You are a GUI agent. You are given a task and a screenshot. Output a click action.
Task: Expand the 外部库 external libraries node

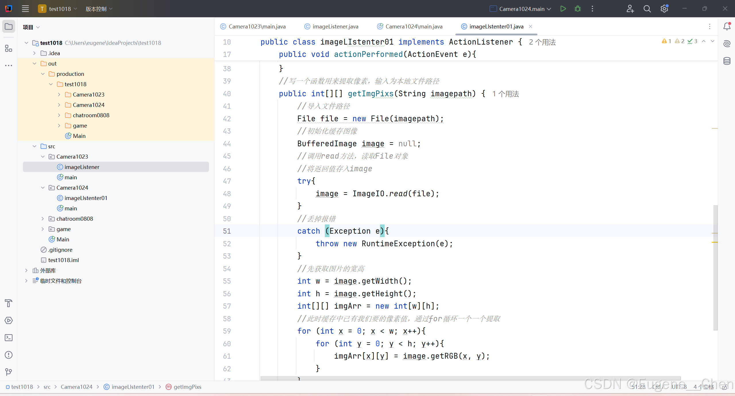coord(26,270)
